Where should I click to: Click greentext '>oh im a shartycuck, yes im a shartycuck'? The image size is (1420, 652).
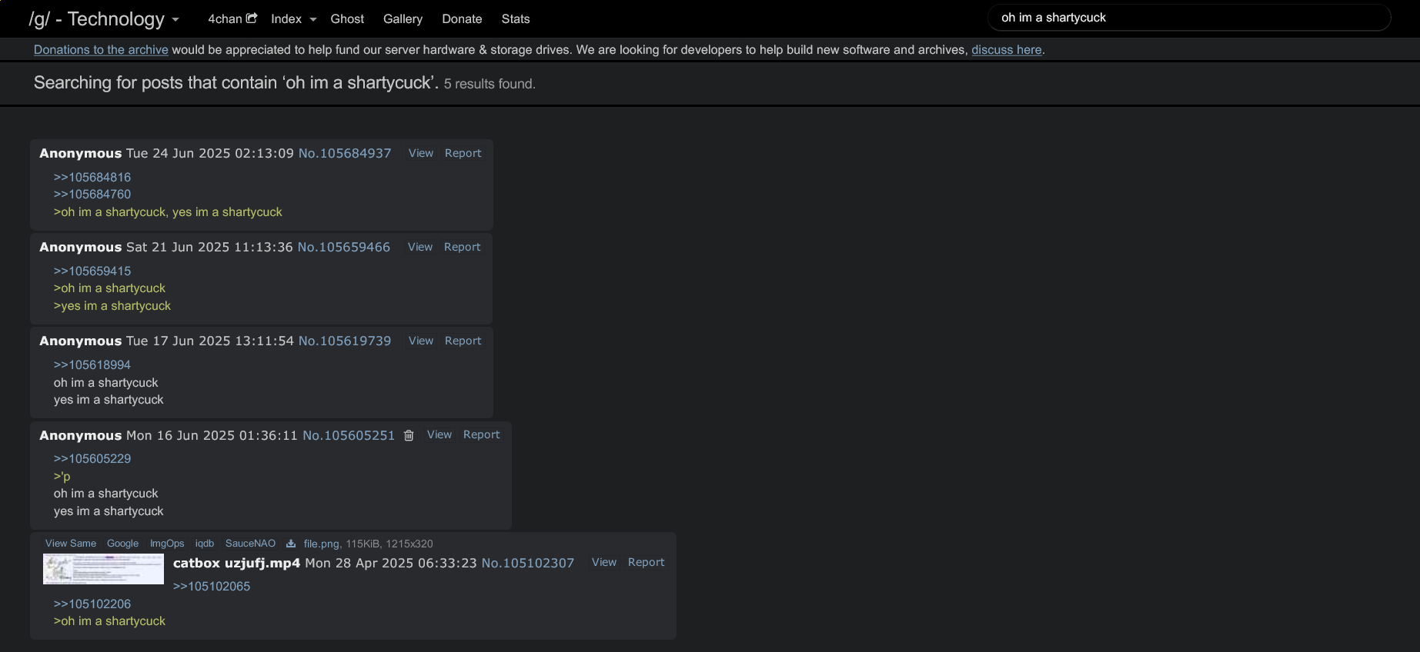[x=168, y=211]
